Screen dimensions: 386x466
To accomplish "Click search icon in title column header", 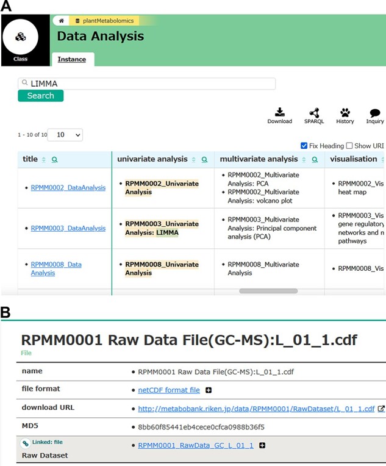I will pyautogui.click(x=55, y=160).
